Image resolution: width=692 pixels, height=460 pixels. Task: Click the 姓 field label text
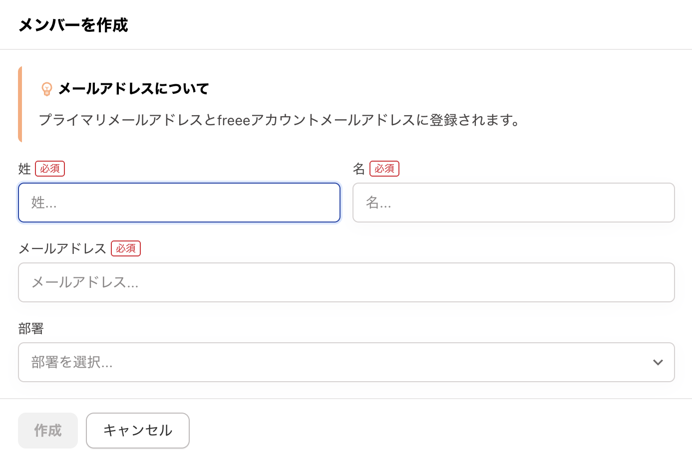[x=24, y=169]
